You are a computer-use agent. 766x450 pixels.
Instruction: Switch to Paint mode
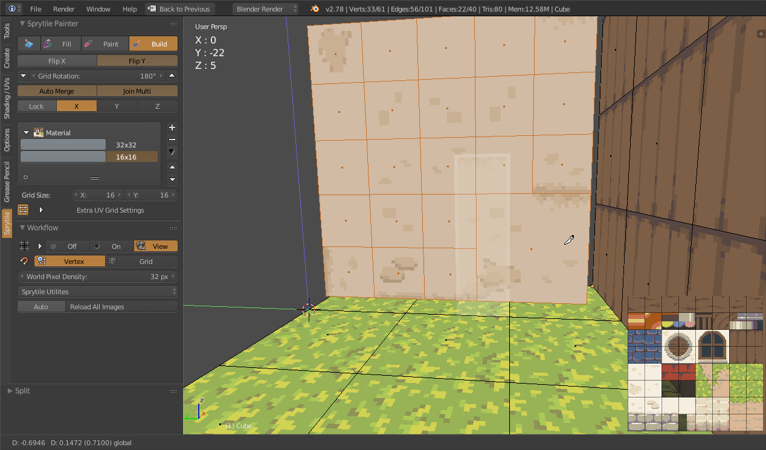coord(104,44)
